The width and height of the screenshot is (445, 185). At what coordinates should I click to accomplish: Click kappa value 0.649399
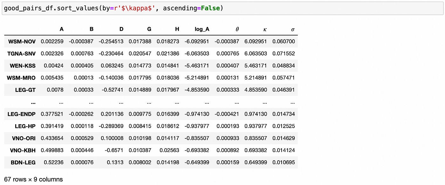[x=256, y=163]
